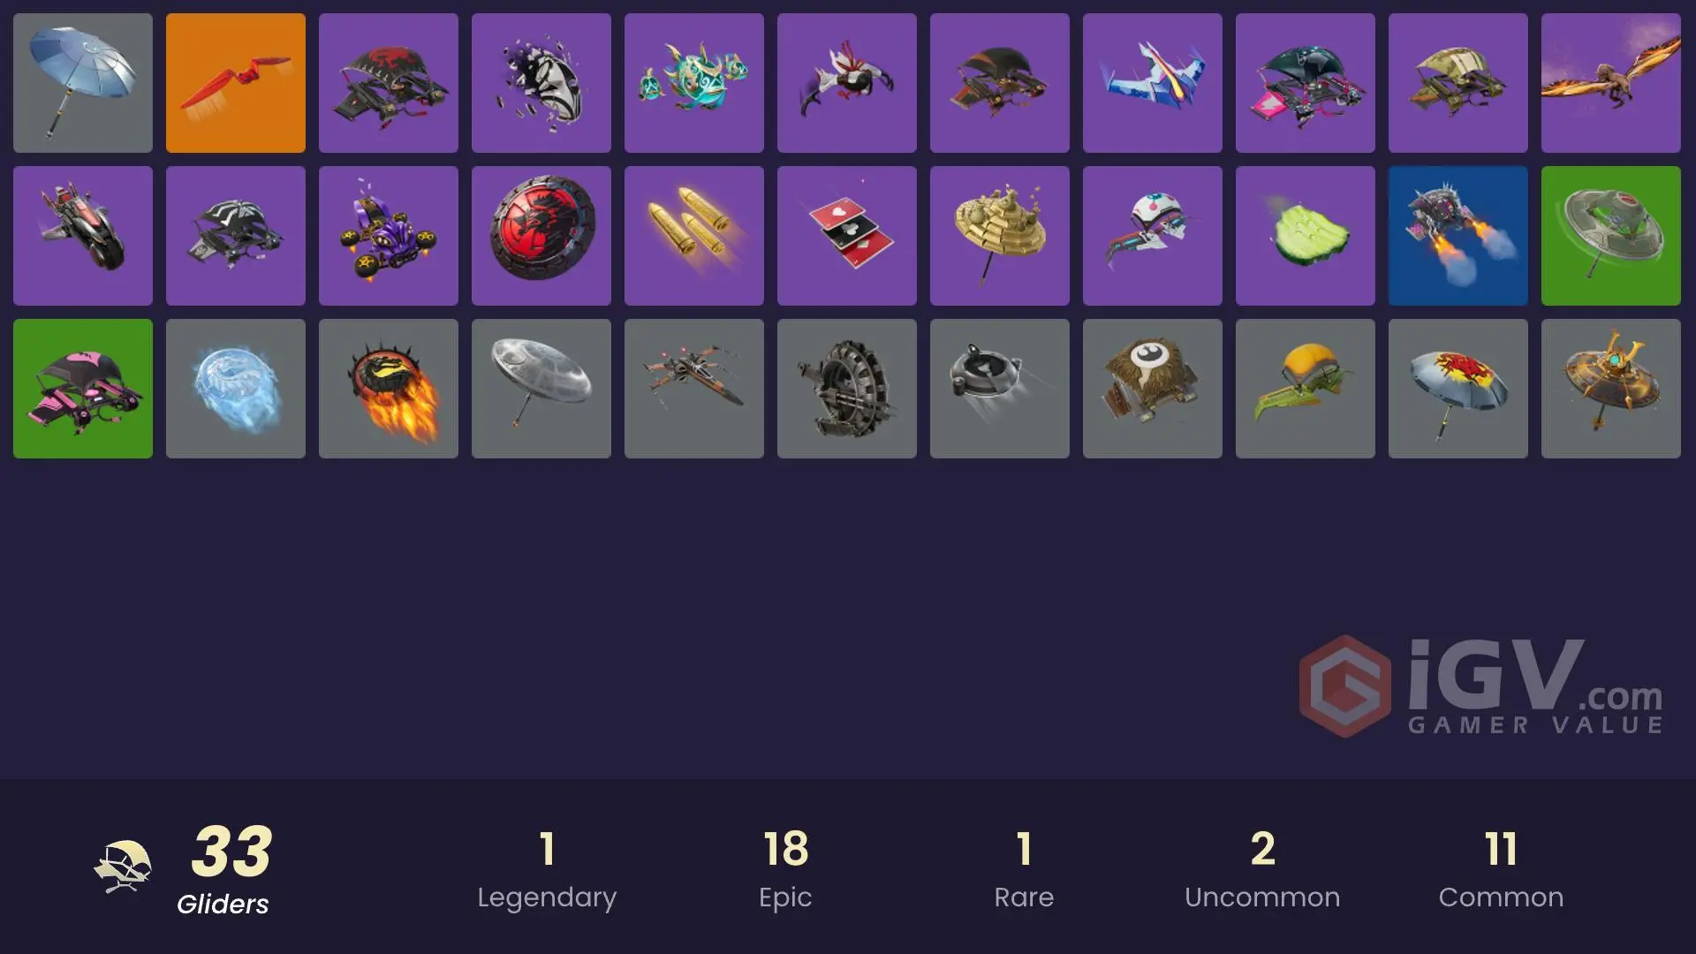
Task: Click the furry one-eyed hut glider
Action: (1153, 389)
